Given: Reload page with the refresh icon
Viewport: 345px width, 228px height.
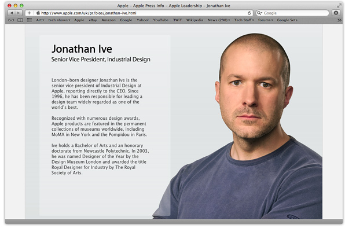Looking at the screenshot, I should (249, 13).
